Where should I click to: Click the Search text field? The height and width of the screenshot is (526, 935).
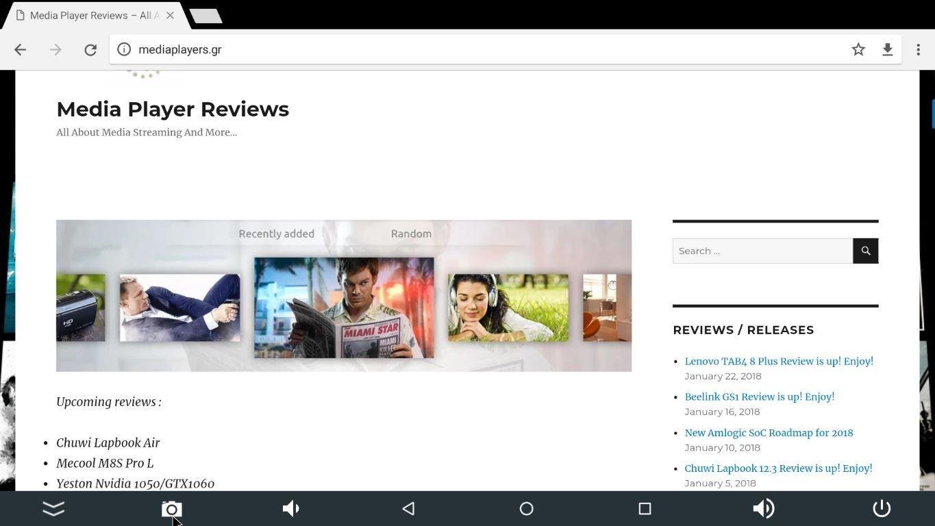(x=762, y=251)
